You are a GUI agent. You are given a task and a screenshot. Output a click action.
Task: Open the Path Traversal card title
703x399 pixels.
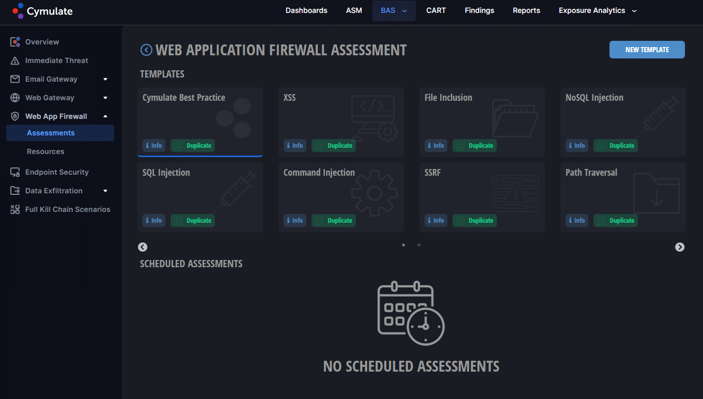(x=591, y=173)
